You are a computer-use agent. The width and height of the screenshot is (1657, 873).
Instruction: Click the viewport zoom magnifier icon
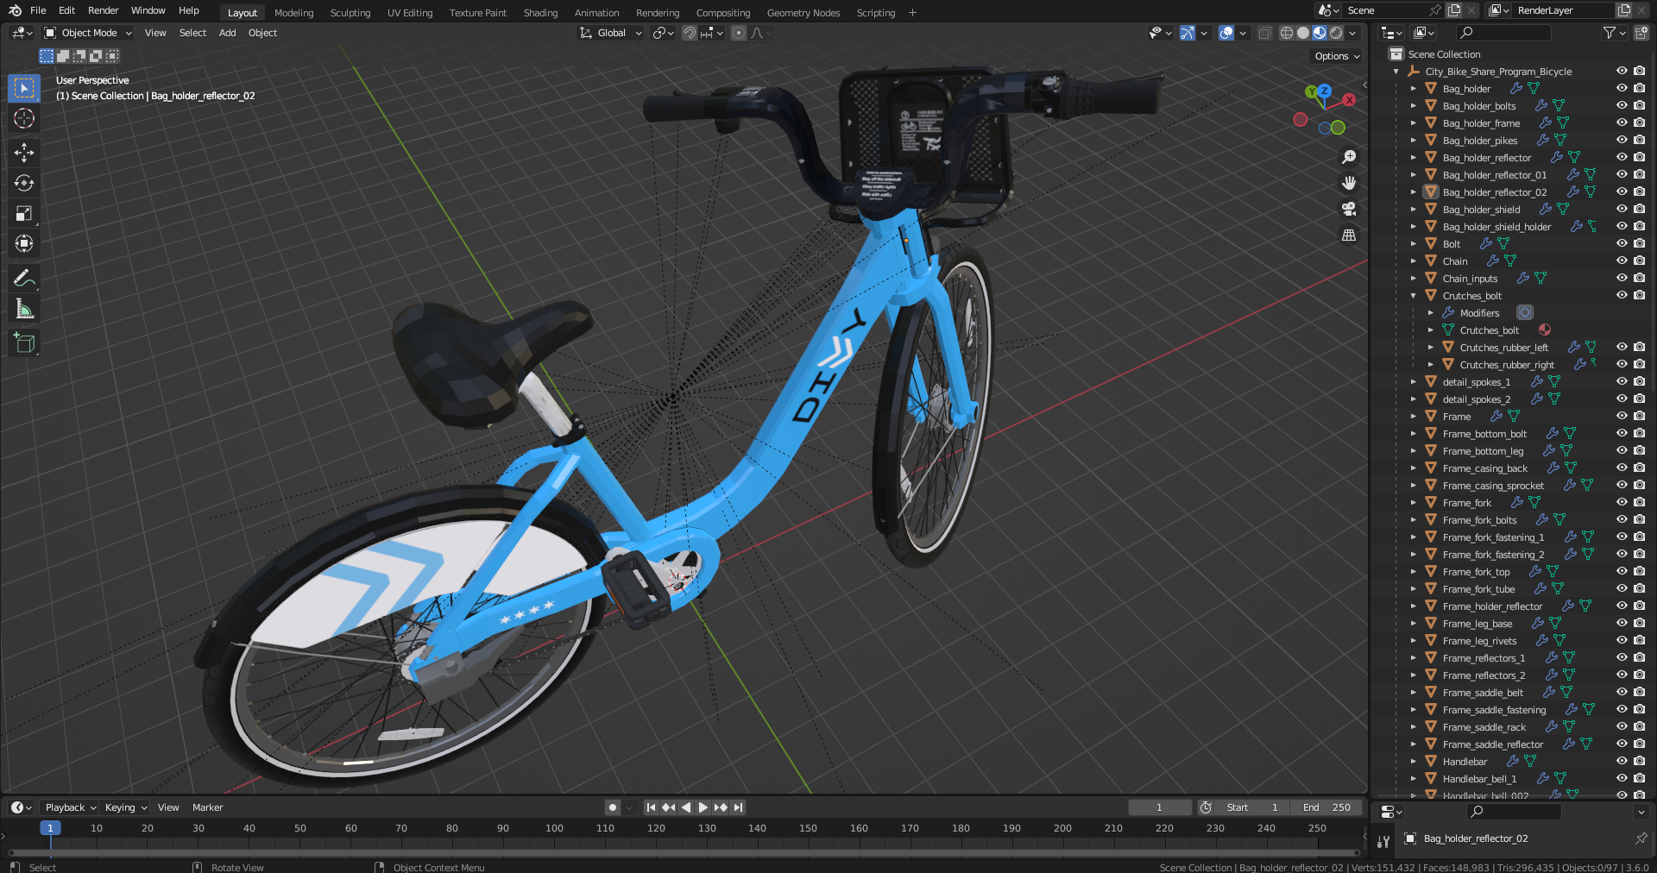pyautogui.click(x=1349, y=157)
